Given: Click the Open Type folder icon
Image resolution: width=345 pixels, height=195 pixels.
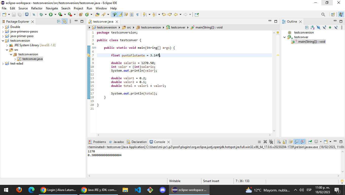Looking at the screenshot, I should [x=97, y=14].
